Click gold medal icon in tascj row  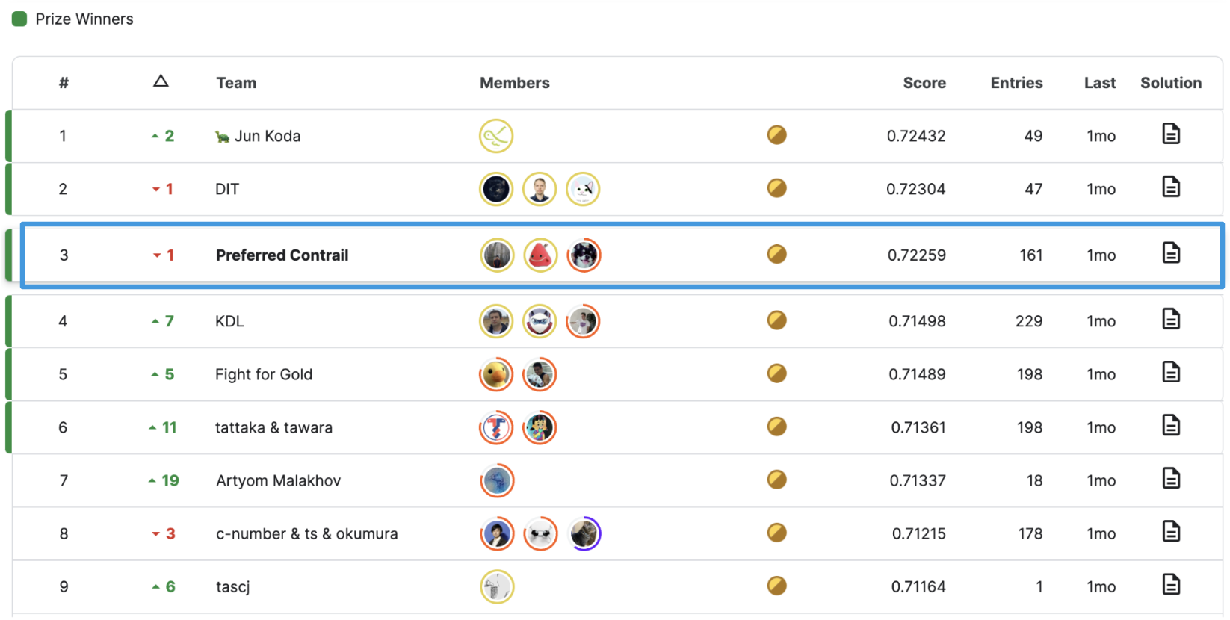pos(777,586)
